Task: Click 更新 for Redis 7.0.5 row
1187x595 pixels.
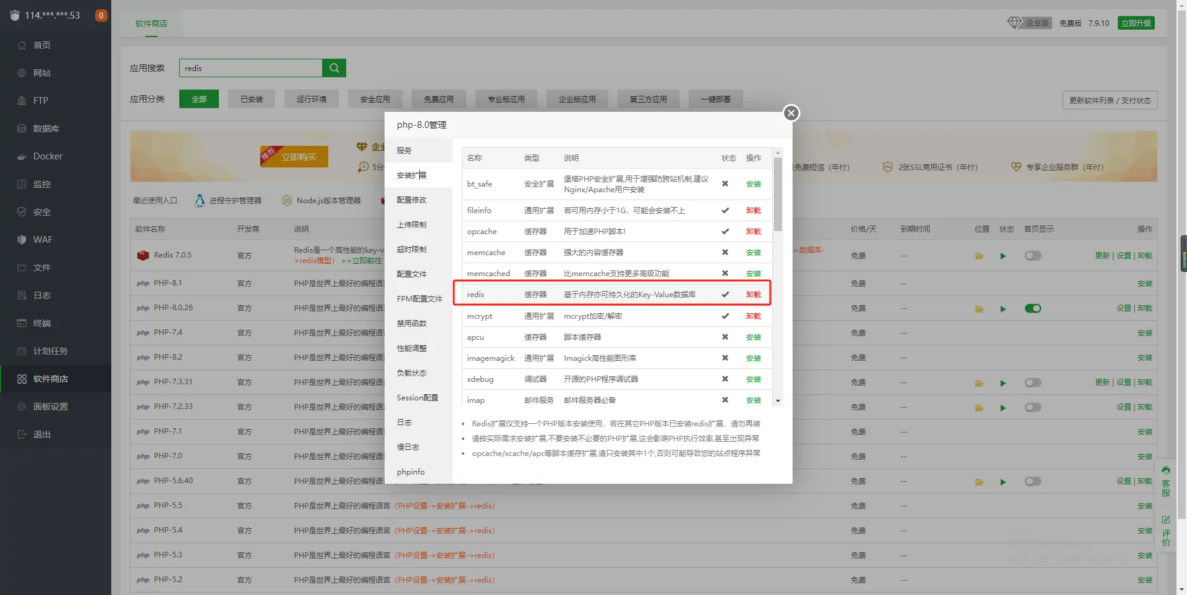Action: point(1102,256)
